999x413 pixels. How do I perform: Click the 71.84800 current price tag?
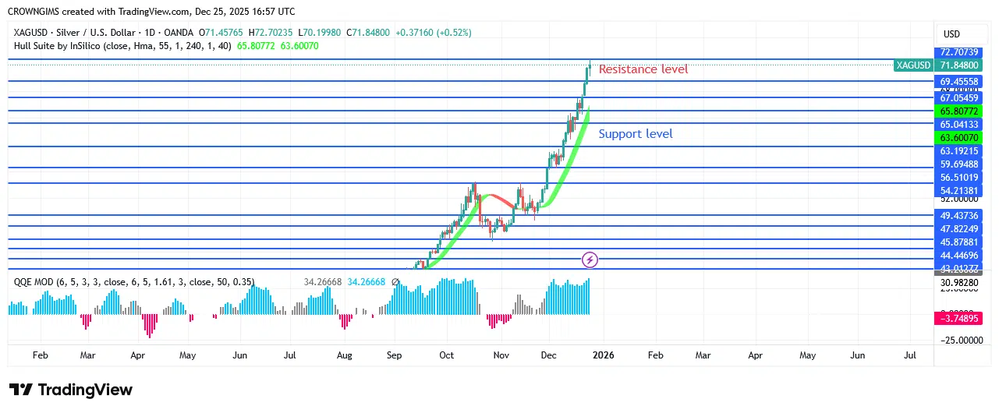(959, 65)
